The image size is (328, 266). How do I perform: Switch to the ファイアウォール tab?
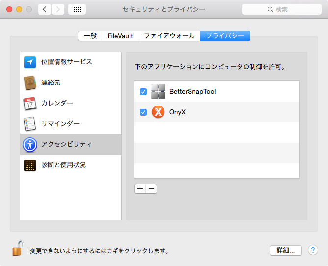169,36
